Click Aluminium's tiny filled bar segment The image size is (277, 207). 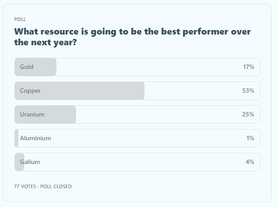click(x=17, y=138)
